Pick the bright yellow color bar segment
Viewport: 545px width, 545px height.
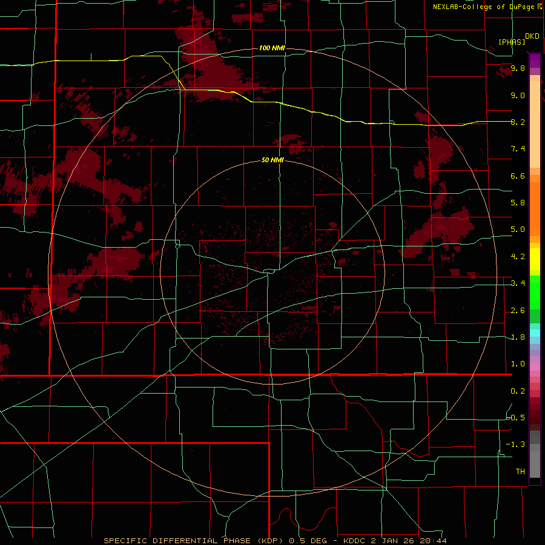pos(535,259)
